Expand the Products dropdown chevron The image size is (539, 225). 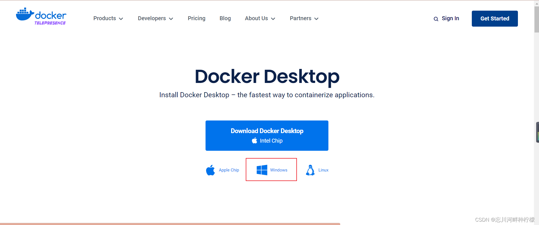(121, 19)
